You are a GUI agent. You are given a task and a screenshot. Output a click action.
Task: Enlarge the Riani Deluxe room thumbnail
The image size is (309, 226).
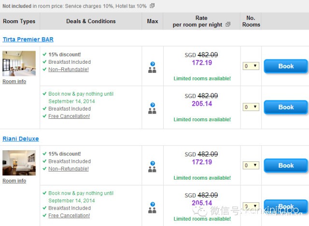pyautogui.click(x=19, y=163)
